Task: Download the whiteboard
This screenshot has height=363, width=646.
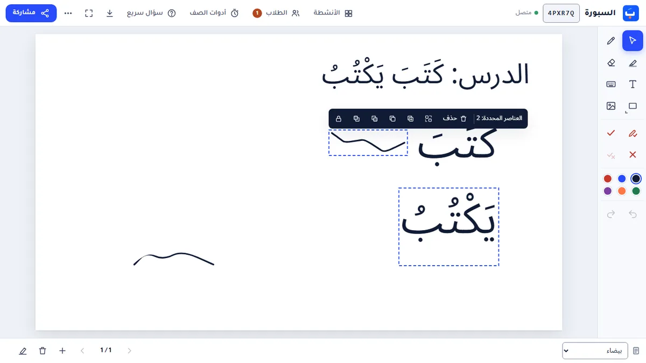Action: 110,13
